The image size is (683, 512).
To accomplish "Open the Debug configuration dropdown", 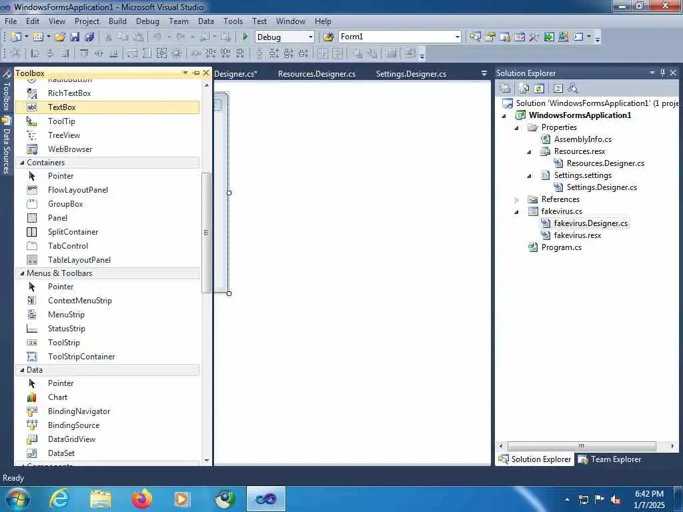I will [311, 37].
